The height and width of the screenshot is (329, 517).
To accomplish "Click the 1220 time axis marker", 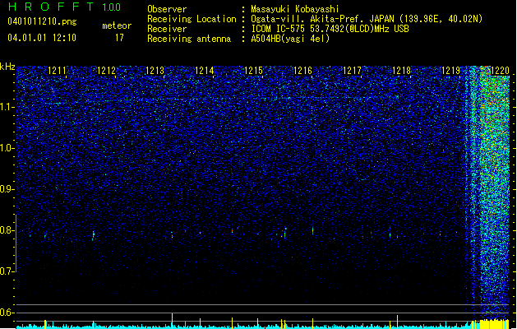I will point(501,71).
